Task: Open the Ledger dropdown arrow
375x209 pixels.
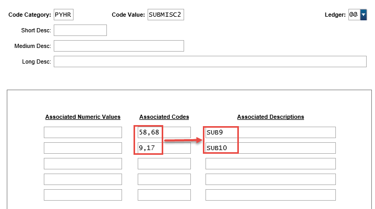Action: pos(363,15)
